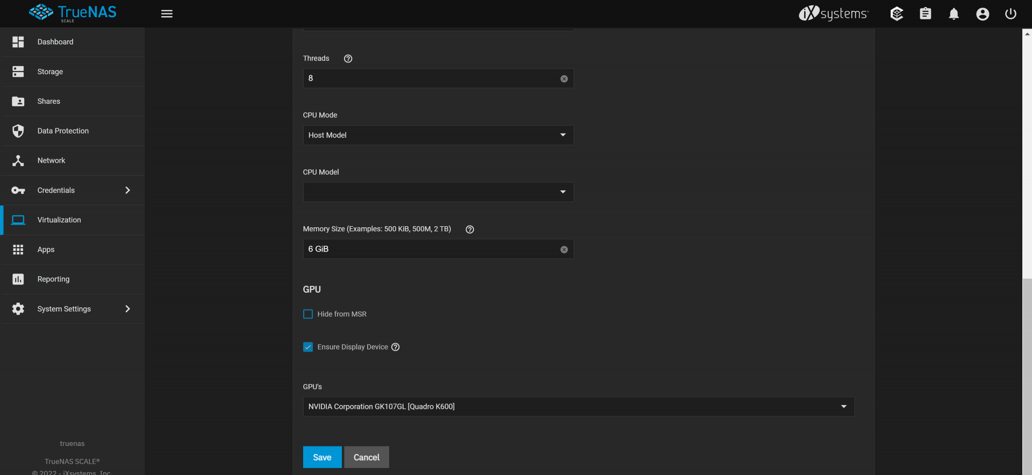The height and width of the screenshot is (475, 1032).
Task: Click the power icon in top bar
Action: coord(1010,14)
